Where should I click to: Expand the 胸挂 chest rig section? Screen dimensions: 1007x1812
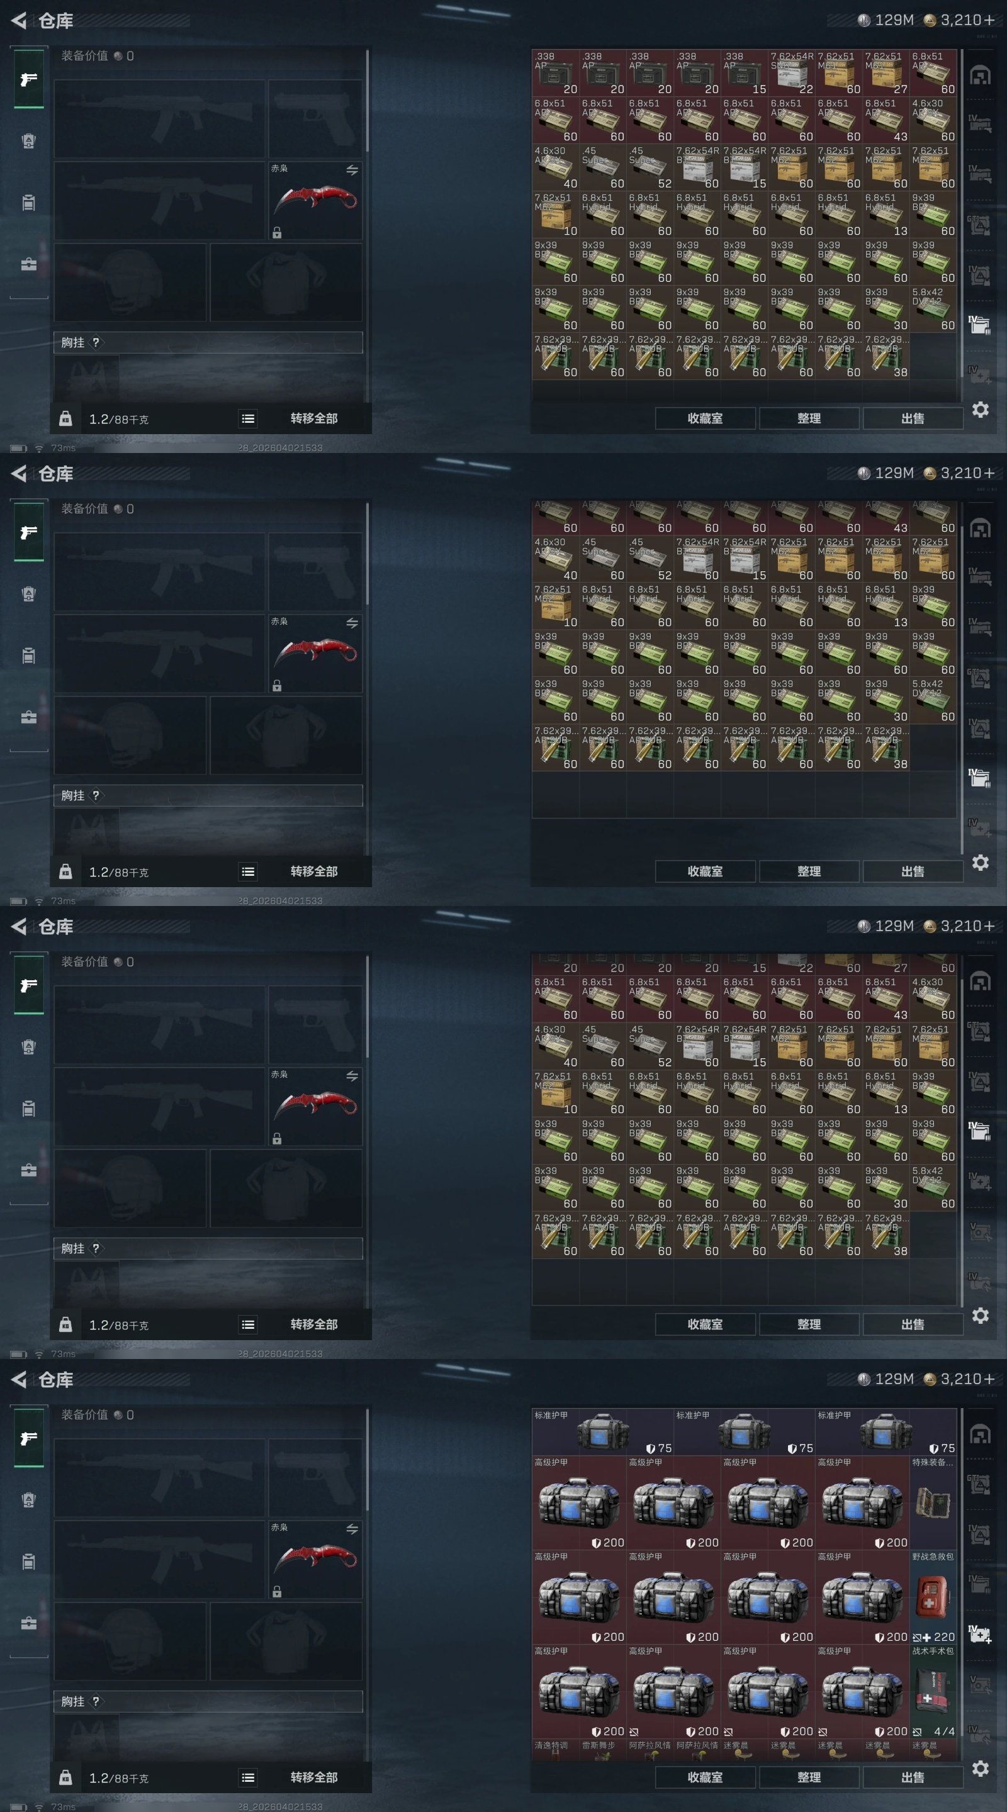(208, 342)
